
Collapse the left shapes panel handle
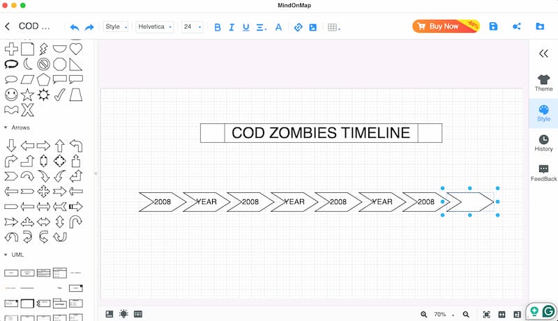(96, 173)
